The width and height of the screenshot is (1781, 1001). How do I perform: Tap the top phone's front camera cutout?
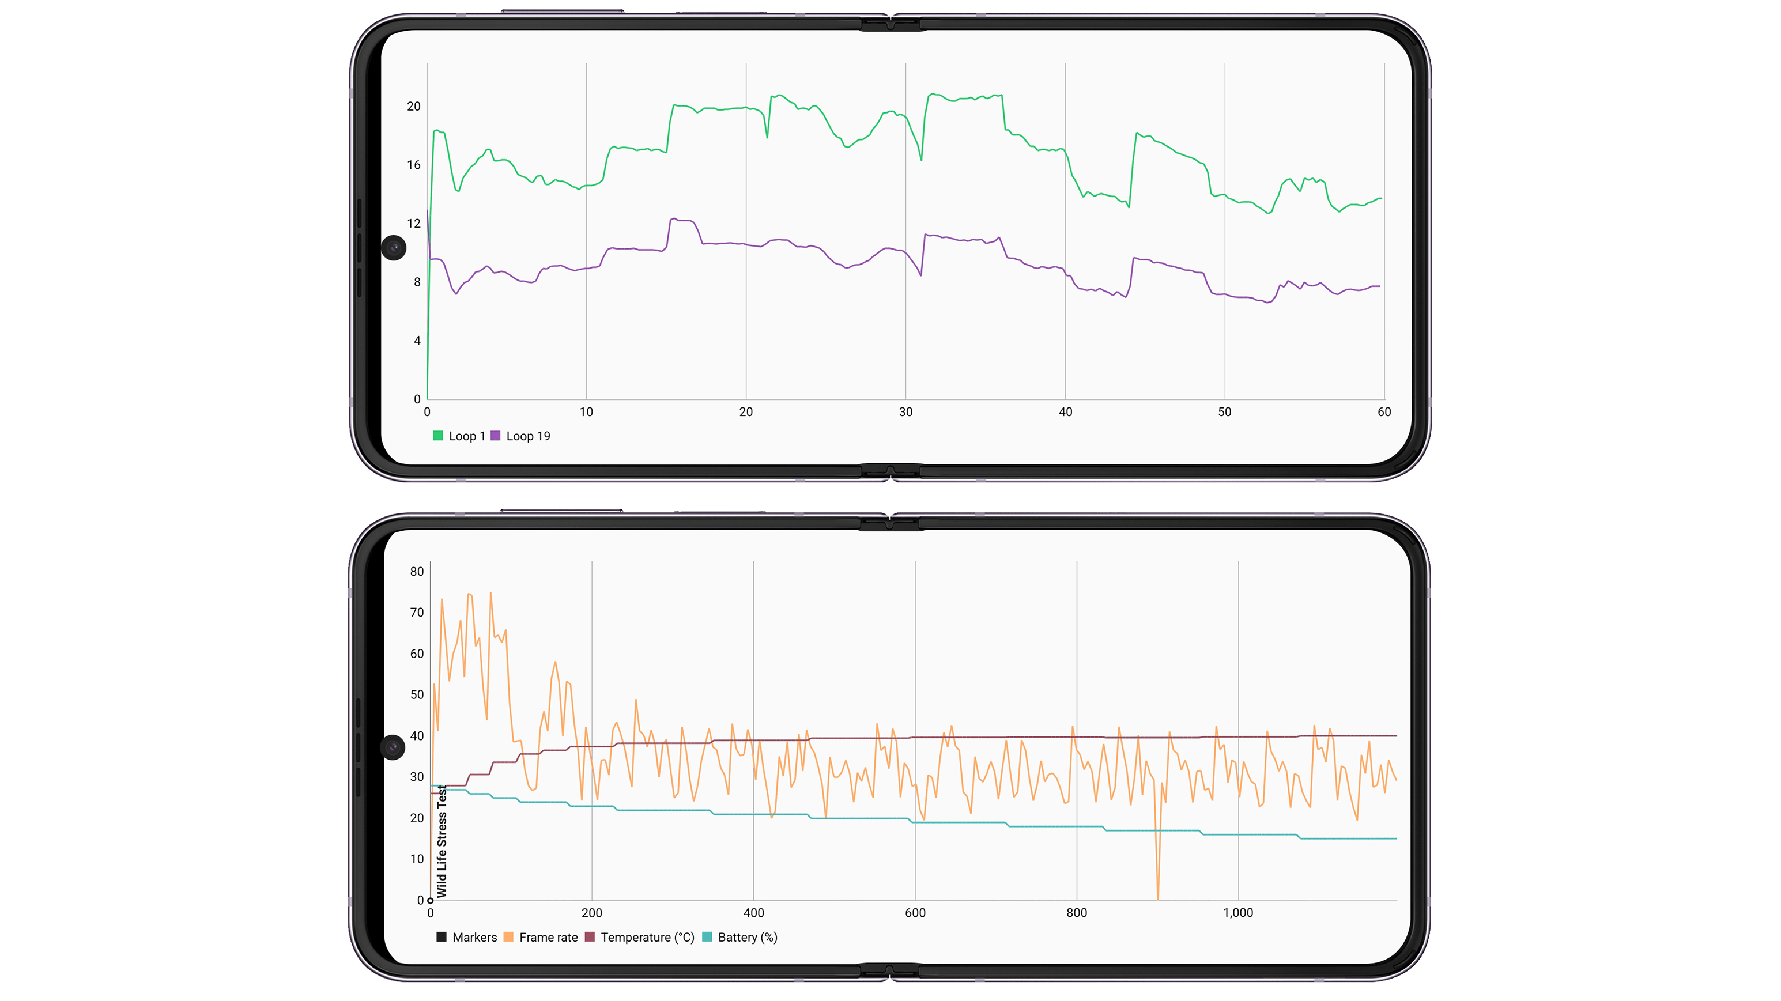(394, 247)
